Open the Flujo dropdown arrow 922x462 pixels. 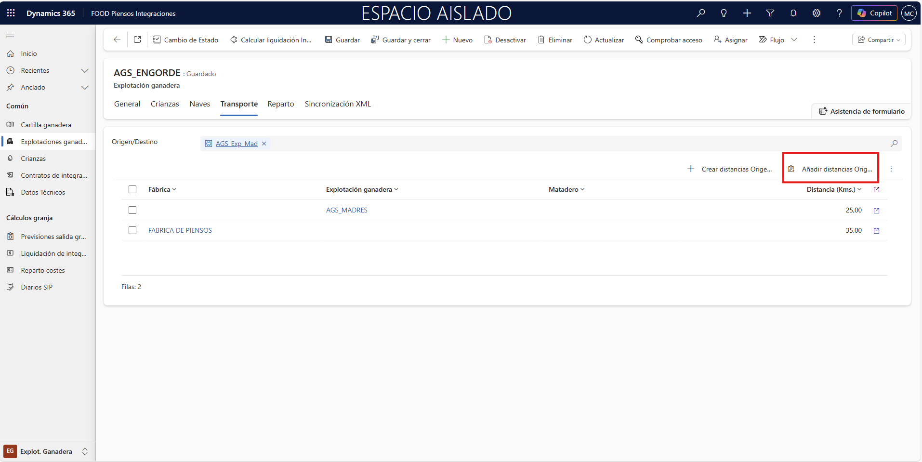tap(794, 40)
